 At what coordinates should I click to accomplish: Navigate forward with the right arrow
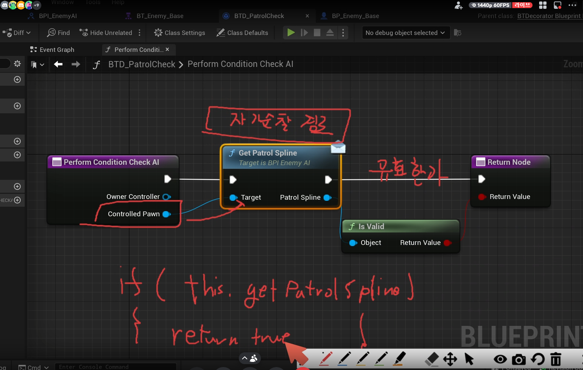coord(76,64)
